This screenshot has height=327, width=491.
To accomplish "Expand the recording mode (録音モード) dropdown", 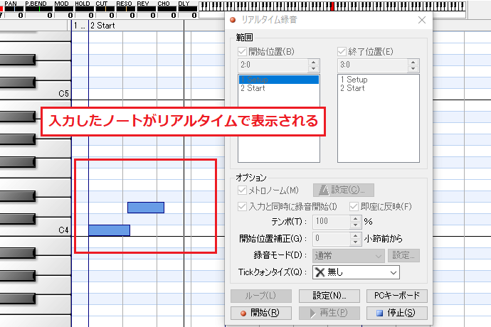I will pyautogui.click(x=349, y=255).
